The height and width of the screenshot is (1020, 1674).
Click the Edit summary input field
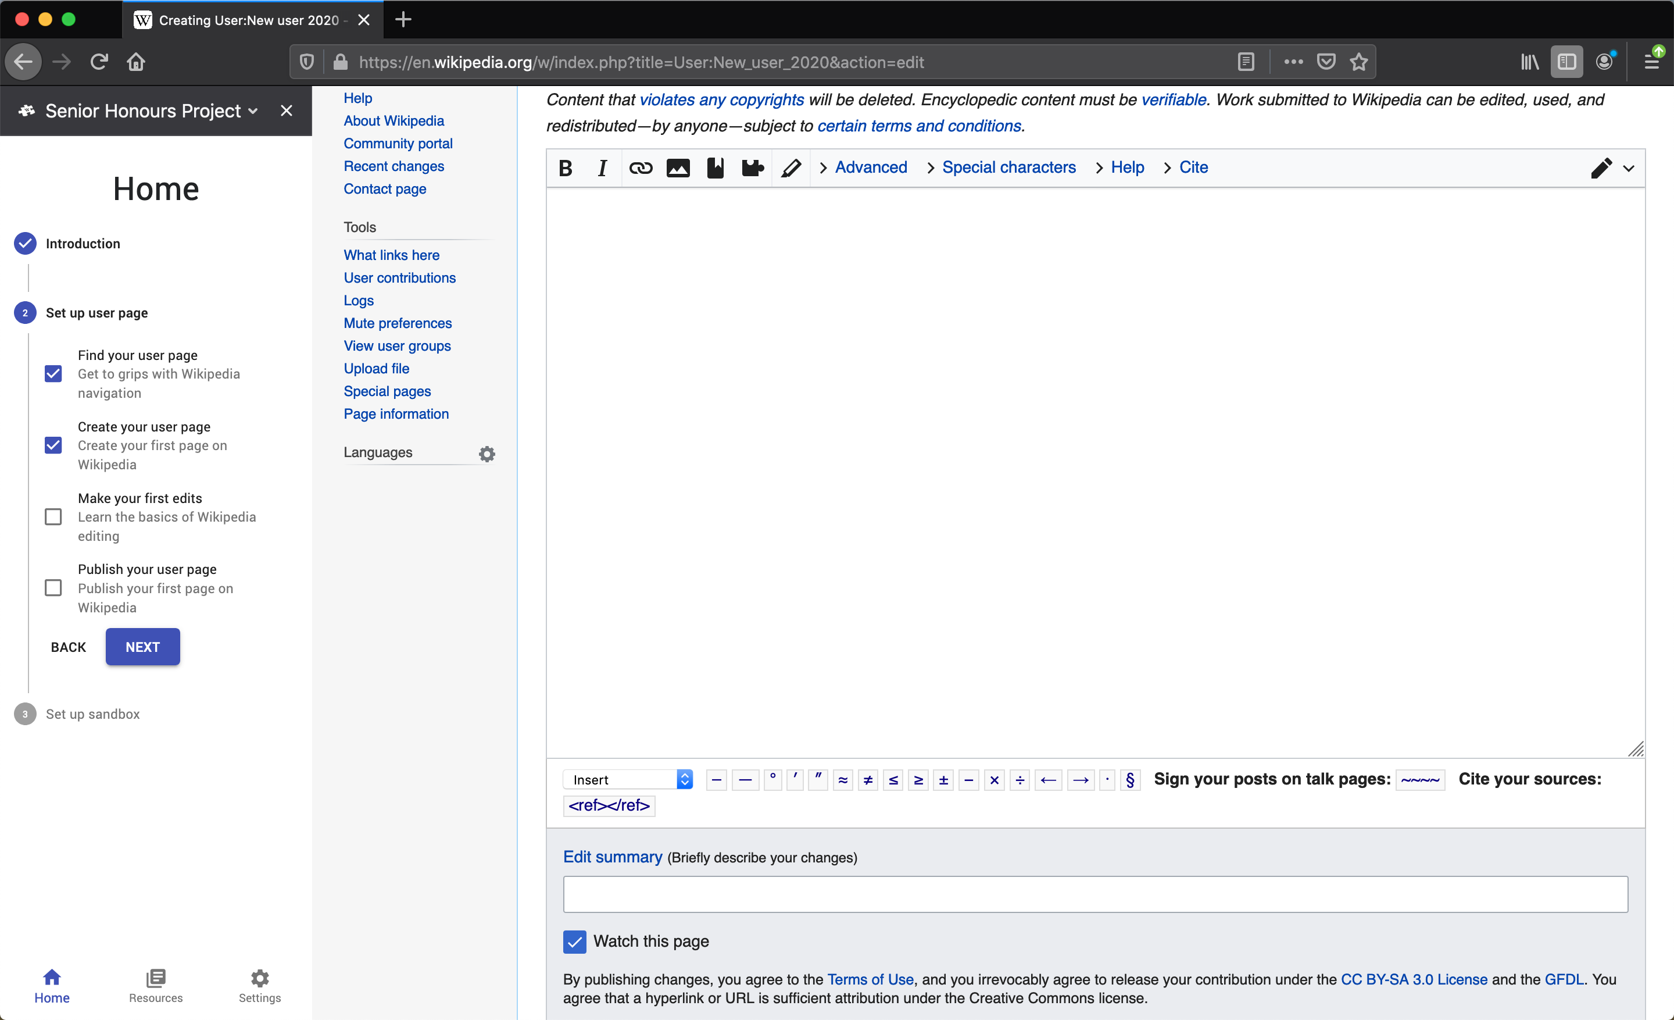[1095, 894]
